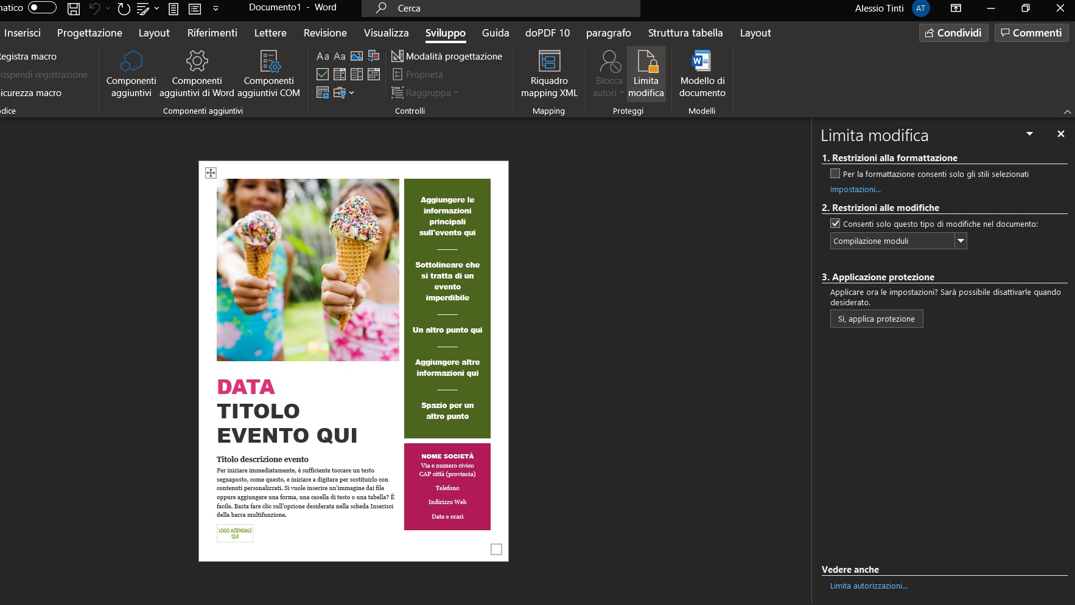Close the Limita modifica pane
This screenshot has width=1075, height=605.
tap(1061, 134)
